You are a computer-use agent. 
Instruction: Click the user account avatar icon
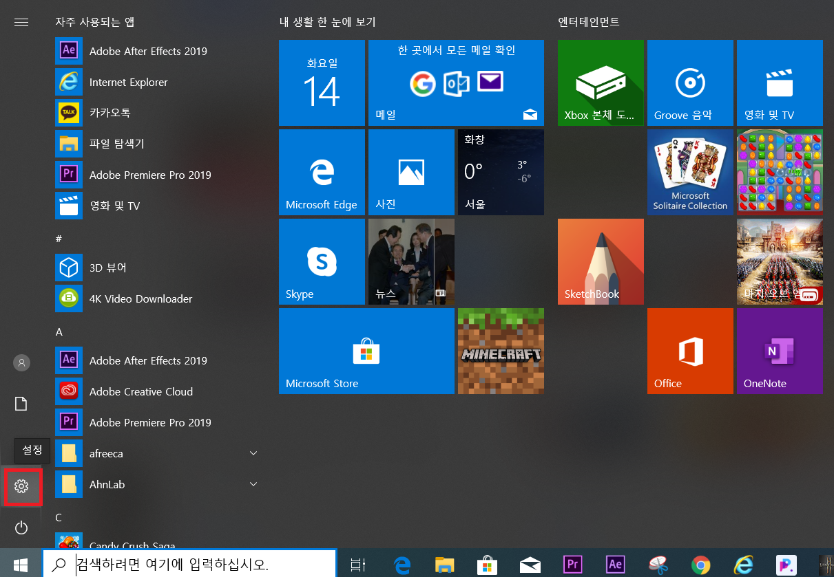pos(21,362)
